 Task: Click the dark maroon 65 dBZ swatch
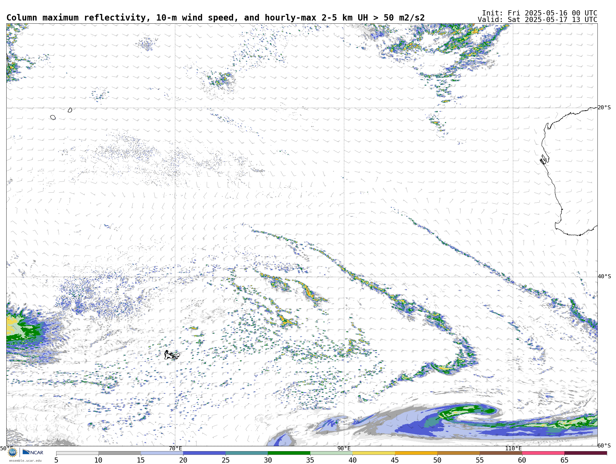click(x=585, y=453)
